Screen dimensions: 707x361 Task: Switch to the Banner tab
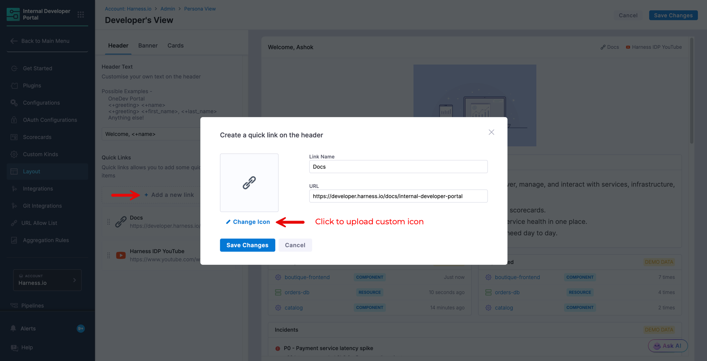[148, 45]
